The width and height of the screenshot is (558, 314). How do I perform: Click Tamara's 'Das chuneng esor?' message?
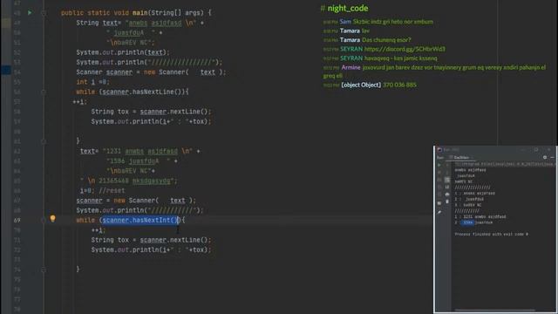pyautogui.click(x=386, y=40)
